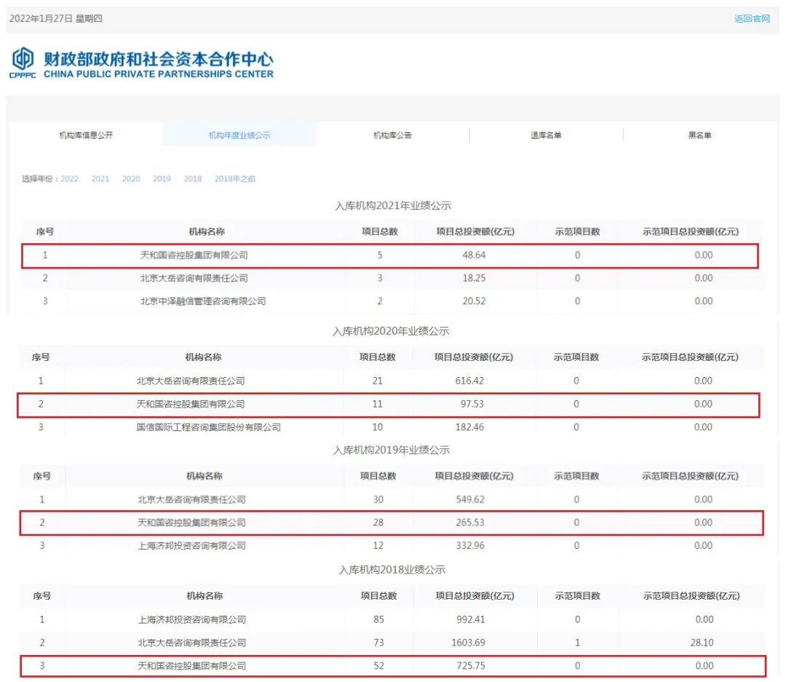This screenshot has height=682, width=786.
Task: Select 北京大岳咨询有限责任公司 in the 2021 table
Action: pos(194,278)
